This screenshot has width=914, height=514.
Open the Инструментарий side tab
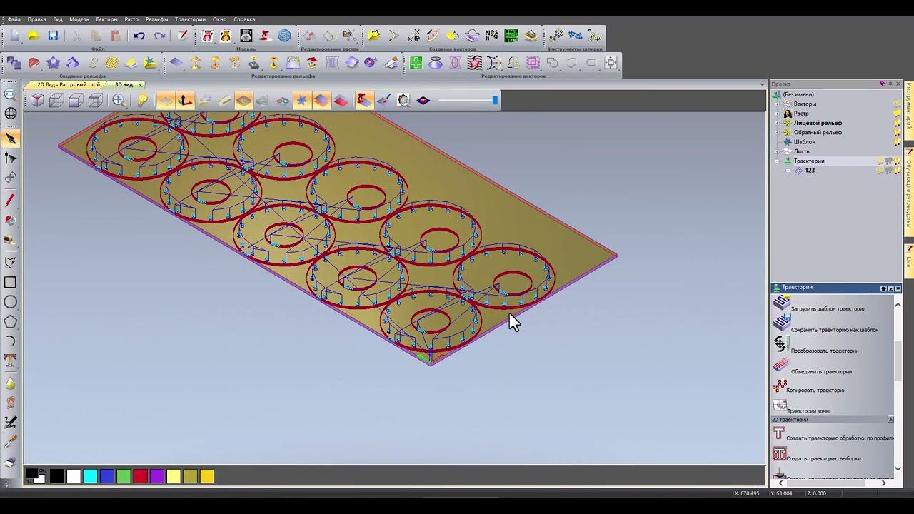click(x=909, y=109)
